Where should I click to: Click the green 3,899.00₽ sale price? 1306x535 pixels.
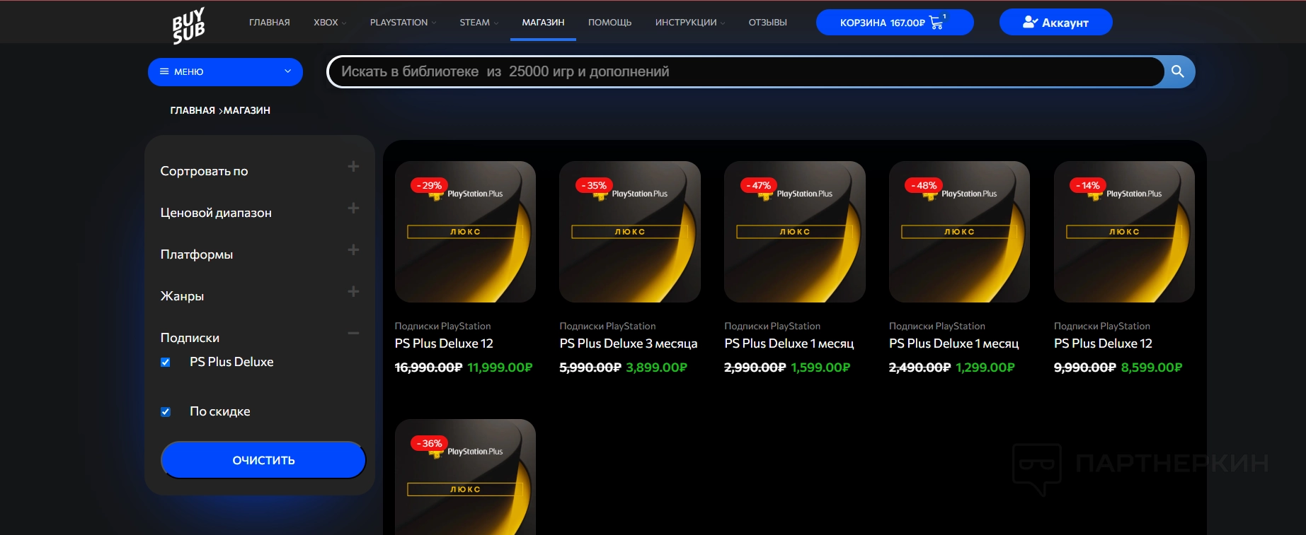657,368
